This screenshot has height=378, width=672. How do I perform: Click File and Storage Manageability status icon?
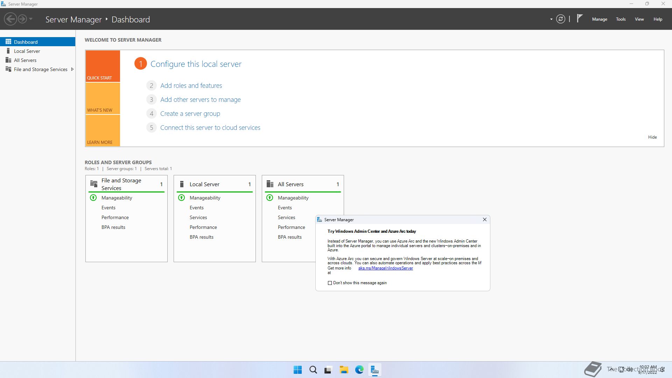click(x=93, y=198)
